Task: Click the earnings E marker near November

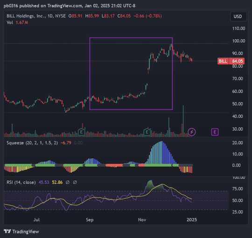Action: click(147, 132)
